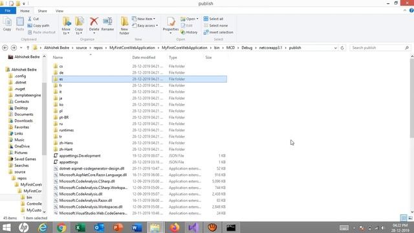This screenshot has height=233, width=414.
Task: Click the Copy ribbon icon
Action: 7,24
